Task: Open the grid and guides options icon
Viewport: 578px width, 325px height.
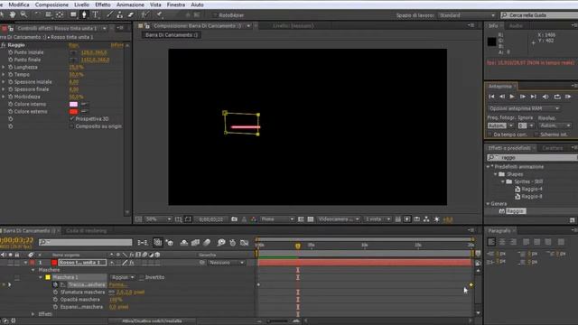Action: [179, 219]
